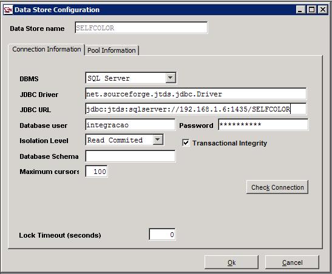Click the Isolation Level label
Viewport: 332px width, 274px height.
point(44,141)
